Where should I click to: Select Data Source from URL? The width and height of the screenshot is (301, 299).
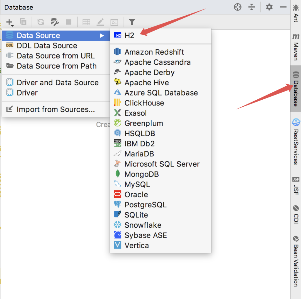(x=56, y=56)
